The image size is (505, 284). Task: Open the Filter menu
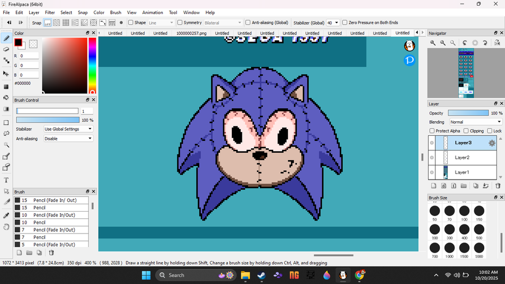[49, 12]
